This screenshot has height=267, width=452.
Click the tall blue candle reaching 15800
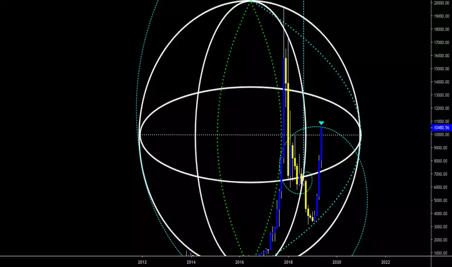pyautogui.click(x=284, y=108)
